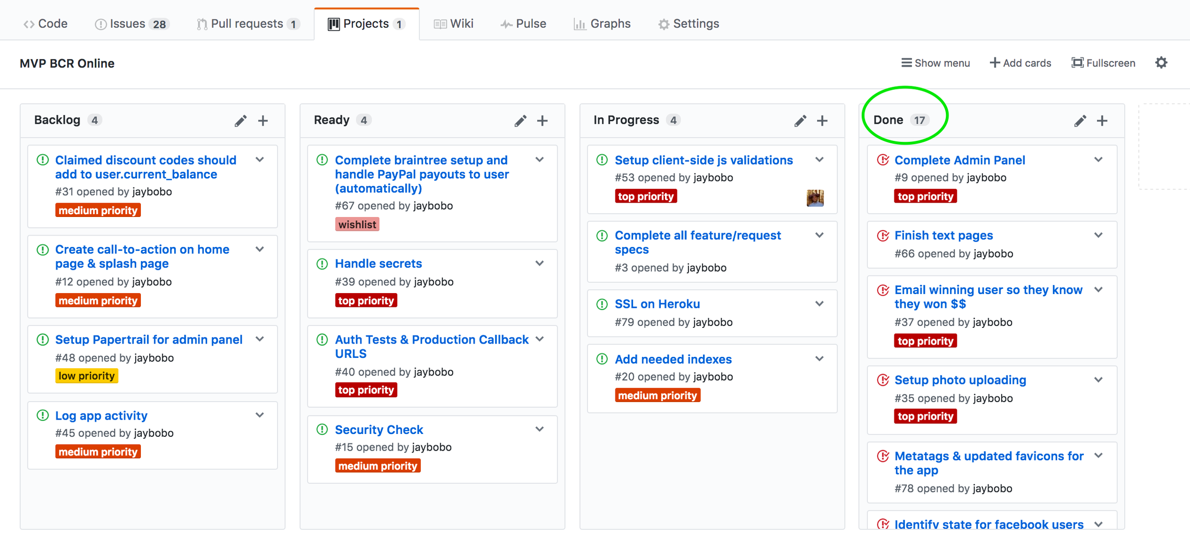Open chevron menu on Security Check card
Screen dimensions: 1190x542
(539, 429)
